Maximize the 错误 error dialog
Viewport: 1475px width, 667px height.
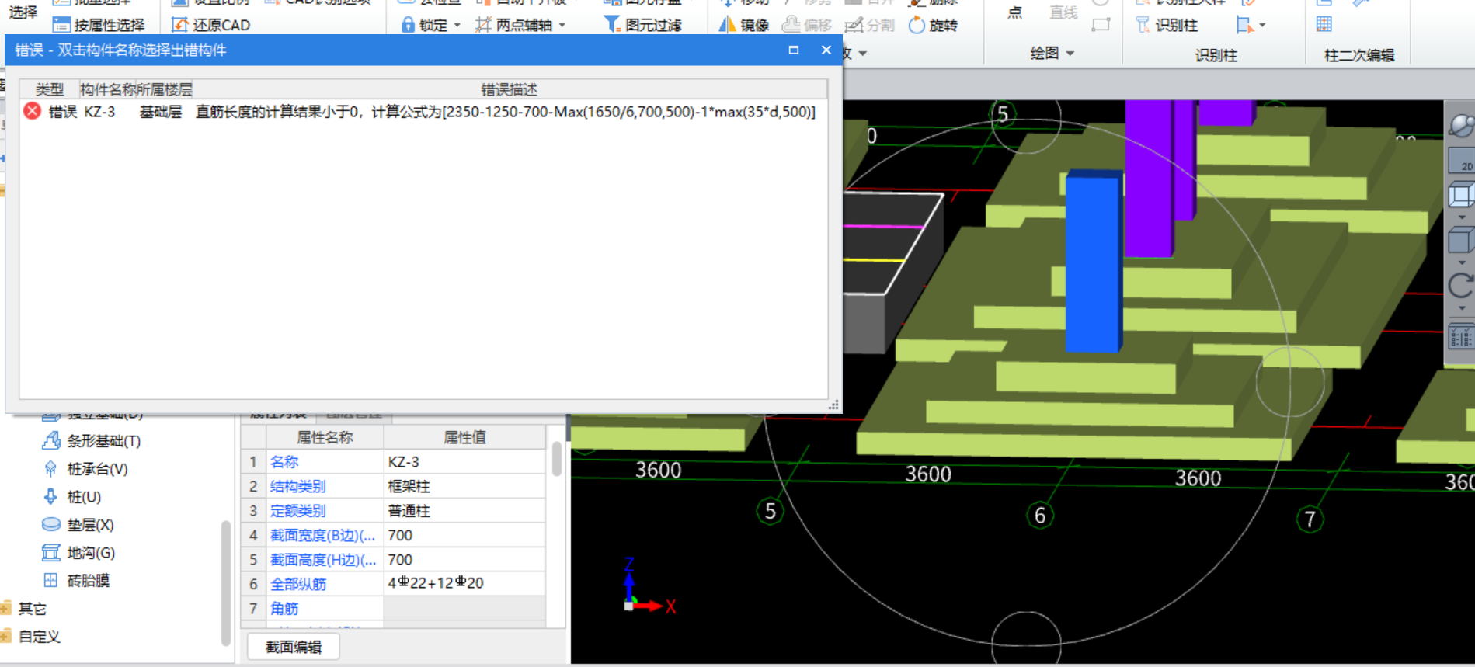coord(794,50)
